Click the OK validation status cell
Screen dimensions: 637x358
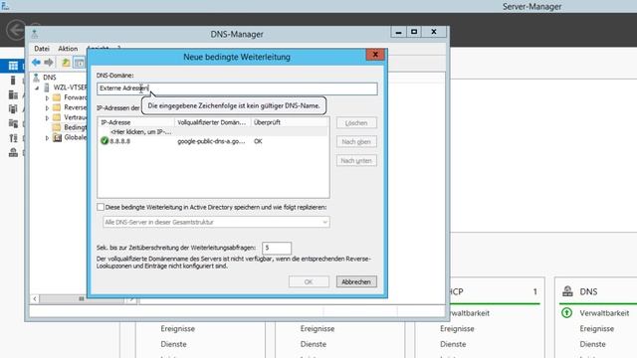point(258,141)
